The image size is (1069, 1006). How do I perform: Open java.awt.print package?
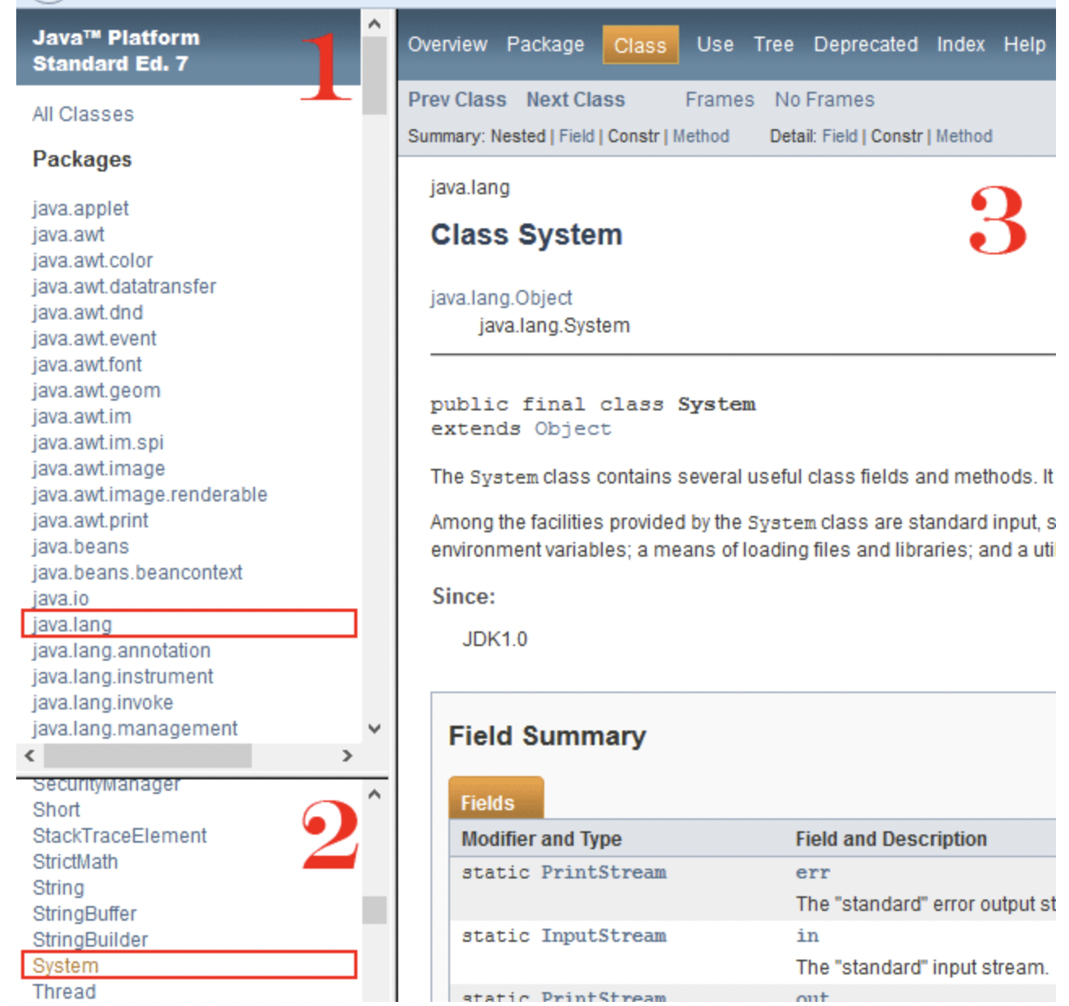tap(90, 521)
